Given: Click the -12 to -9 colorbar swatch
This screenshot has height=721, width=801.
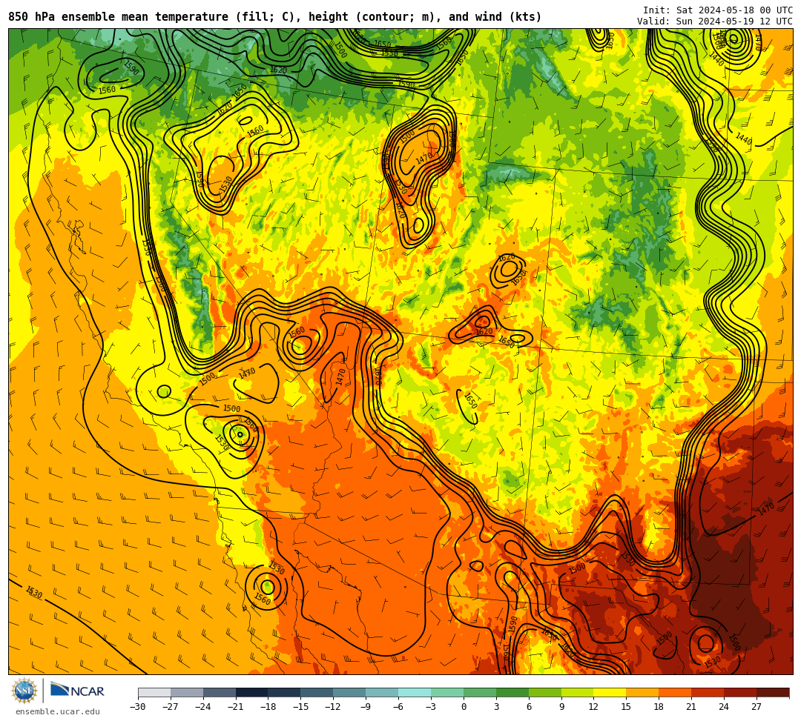Looking at the screenshot, I should coord(350,692).
